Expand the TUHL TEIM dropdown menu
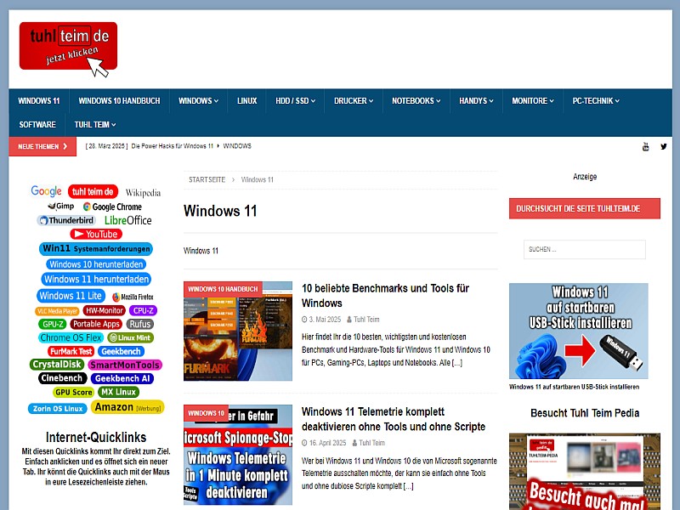This screenshot has height=510, width=680. (95, 124)
